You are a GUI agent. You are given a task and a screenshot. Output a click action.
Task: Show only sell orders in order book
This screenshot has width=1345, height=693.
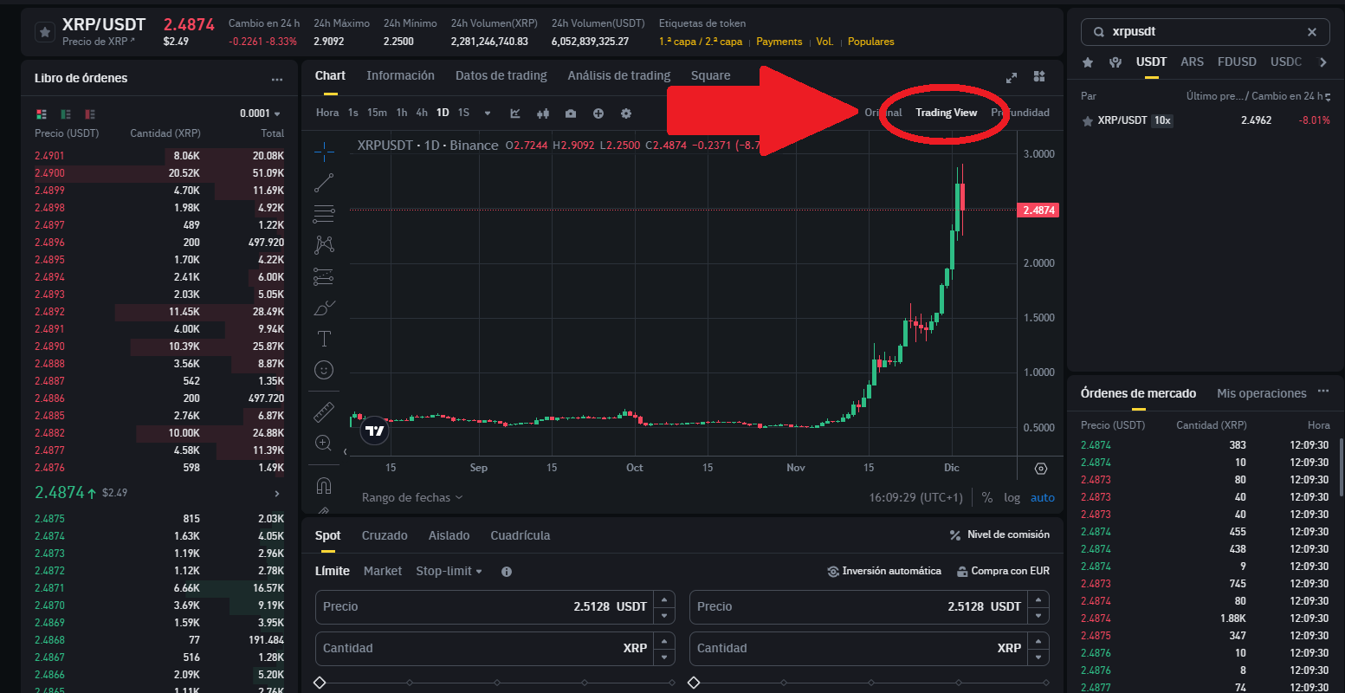click(90, 113)
